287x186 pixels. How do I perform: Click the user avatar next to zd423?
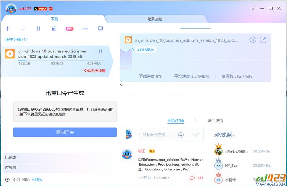pyautogui.click(x=11, y=9)
